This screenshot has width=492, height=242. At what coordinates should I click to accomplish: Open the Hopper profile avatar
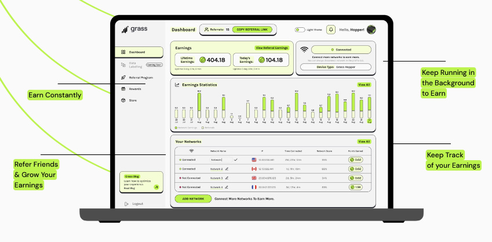[371, 30]
